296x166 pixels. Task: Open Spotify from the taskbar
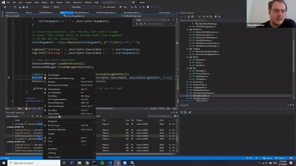tap(102, 163)
